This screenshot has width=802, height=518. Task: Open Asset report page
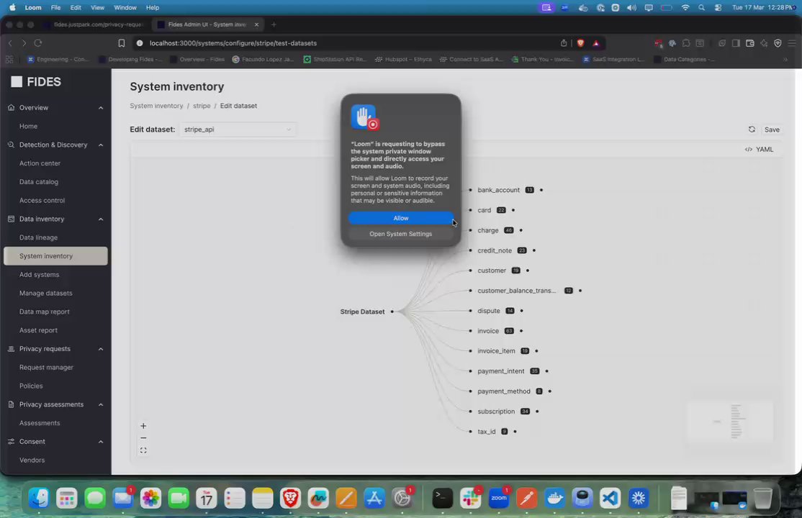pos(38,330)
